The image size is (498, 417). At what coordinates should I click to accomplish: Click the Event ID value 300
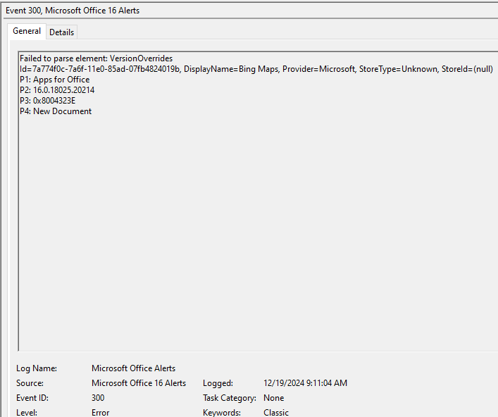pyautogui.click(x=98, y=398)
